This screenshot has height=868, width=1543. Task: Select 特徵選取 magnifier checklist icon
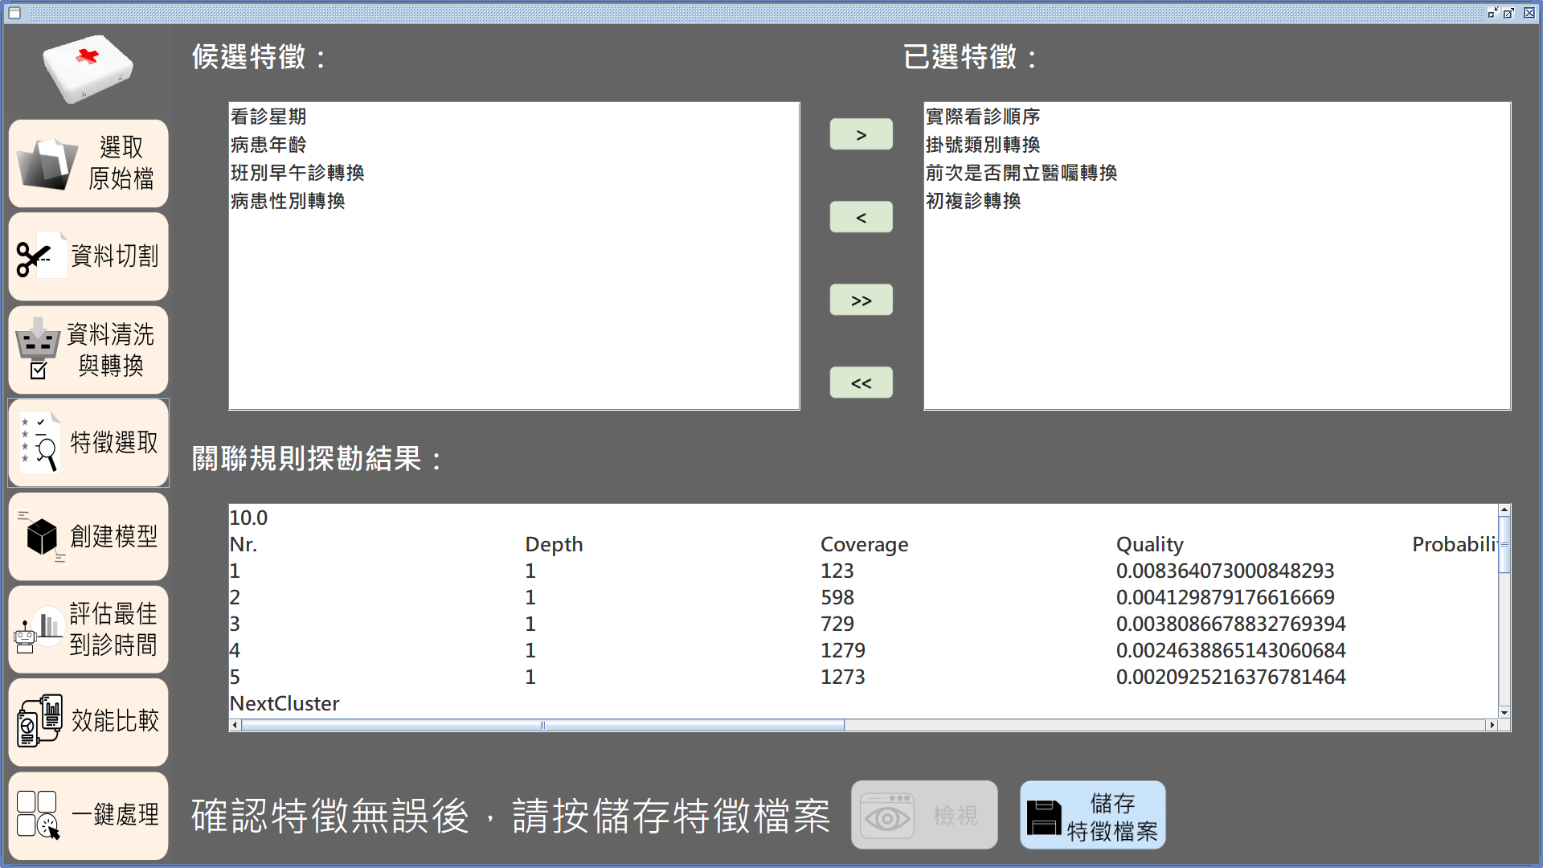tap(39, 442)
